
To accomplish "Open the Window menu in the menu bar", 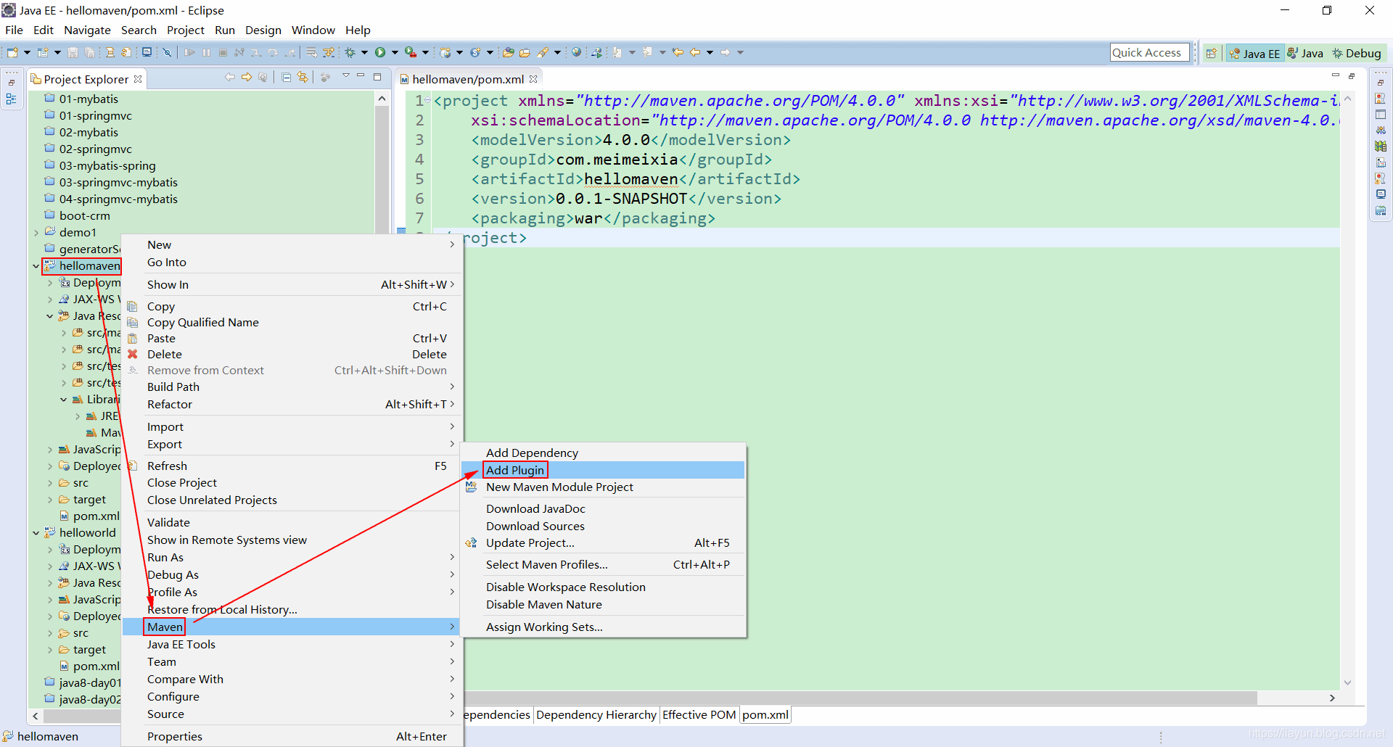I will 313,30.
